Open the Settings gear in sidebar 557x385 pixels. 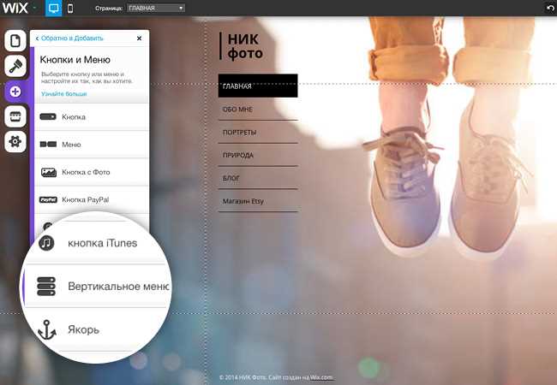(x=15, y=141)
